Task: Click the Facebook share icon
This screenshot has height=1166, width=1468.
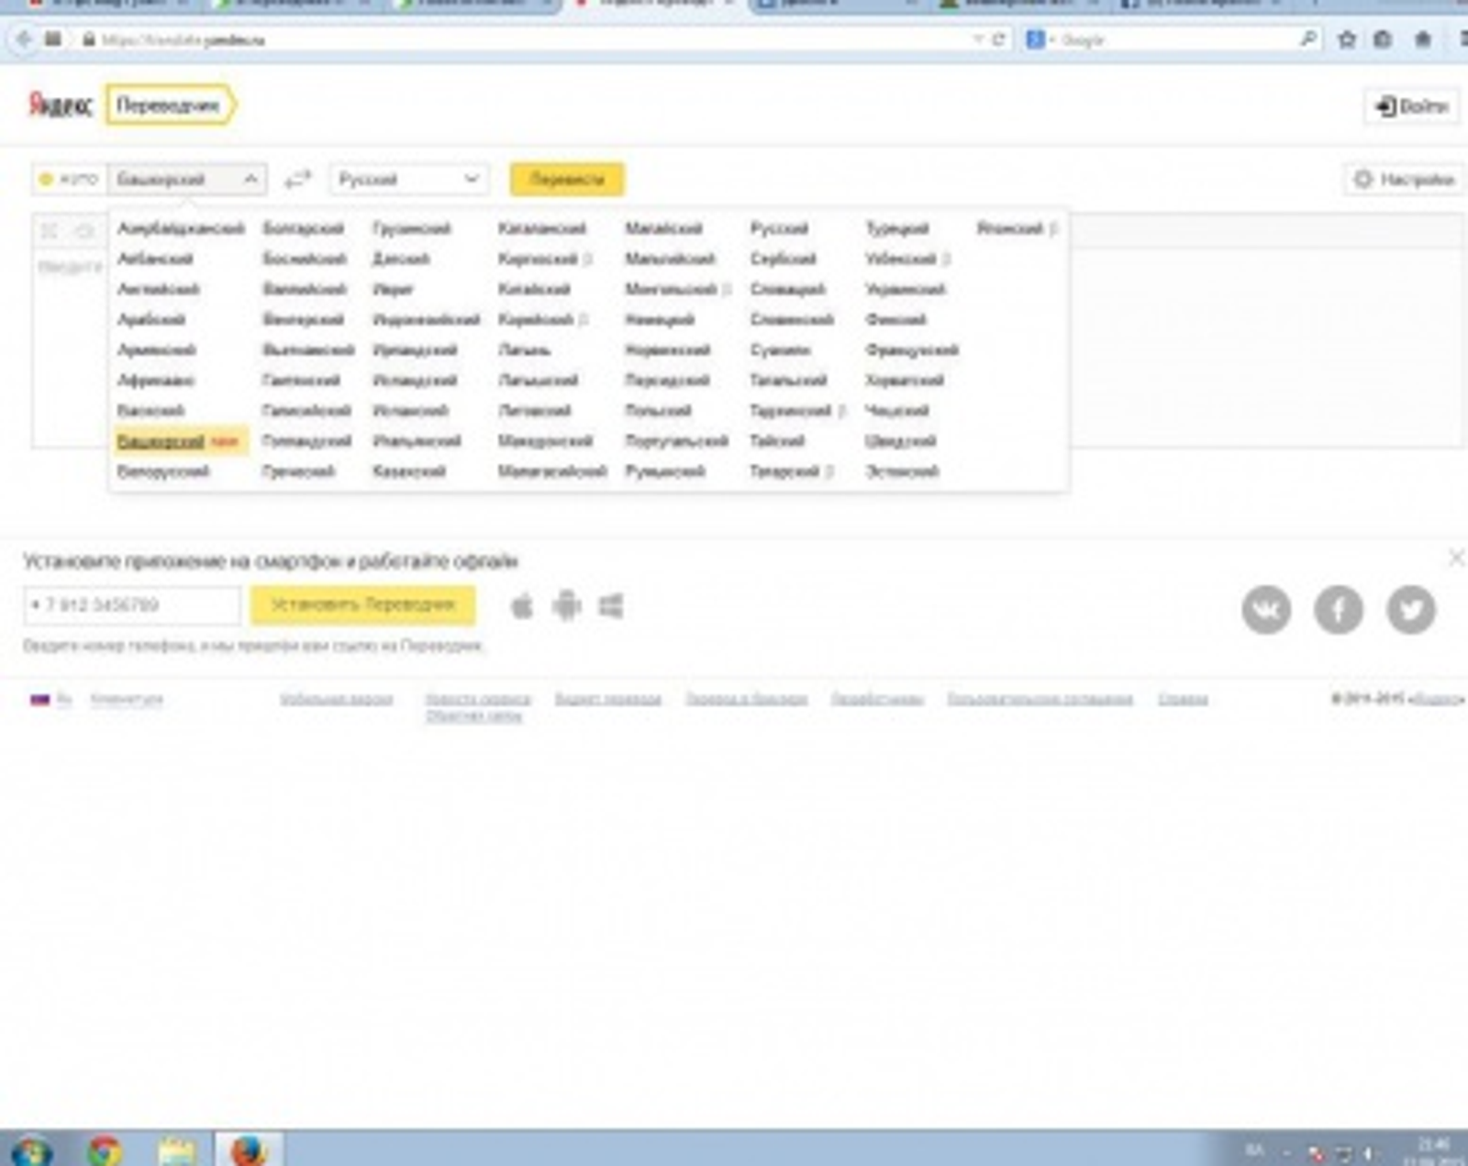Action: click(x=1339, y=609)
